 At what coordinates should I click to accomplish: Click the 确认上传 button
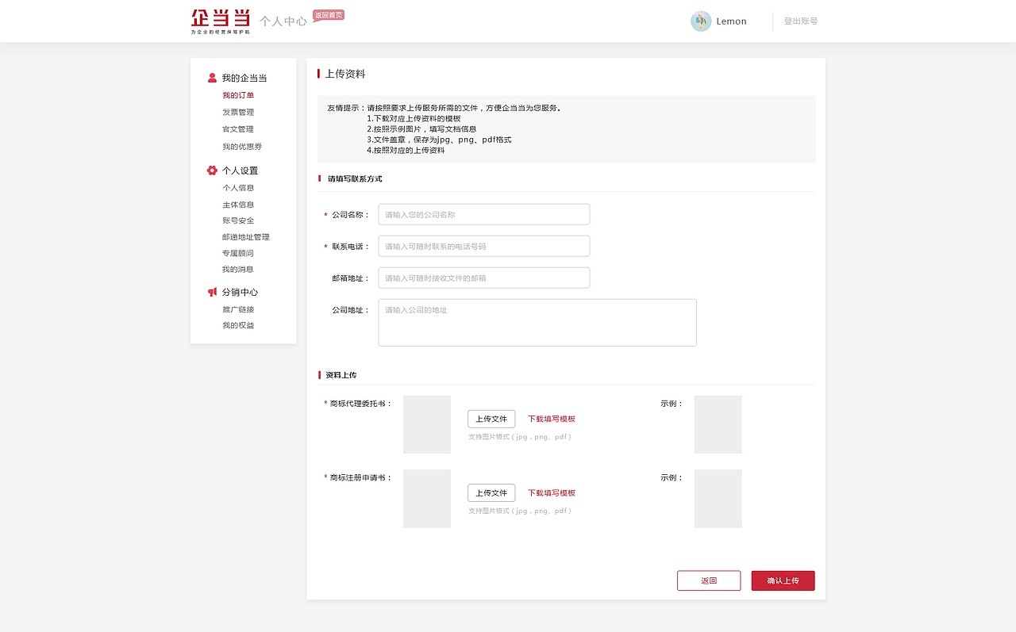[783, 580]
